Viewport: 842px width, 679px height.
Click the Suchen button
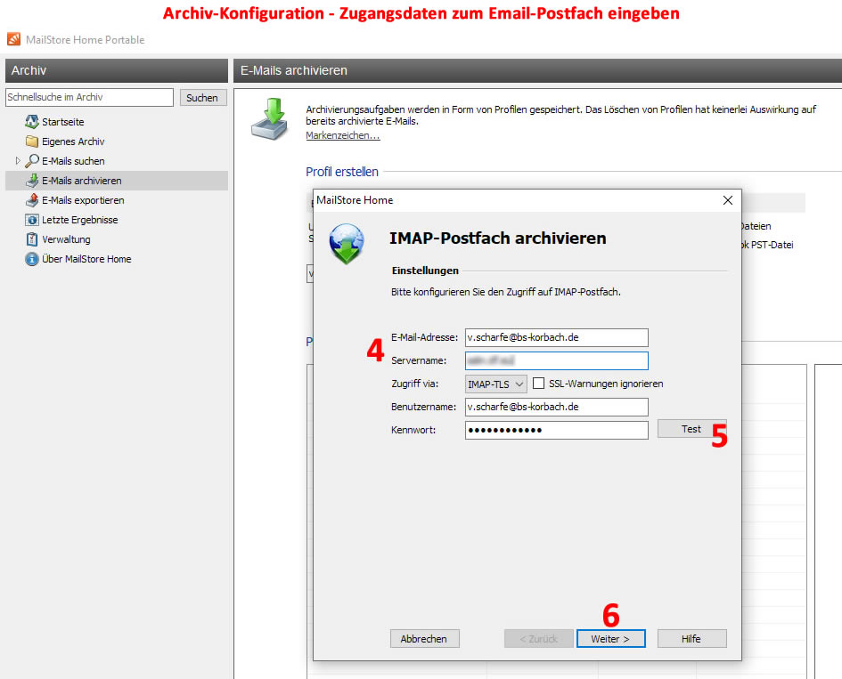(x=203, y=98)
